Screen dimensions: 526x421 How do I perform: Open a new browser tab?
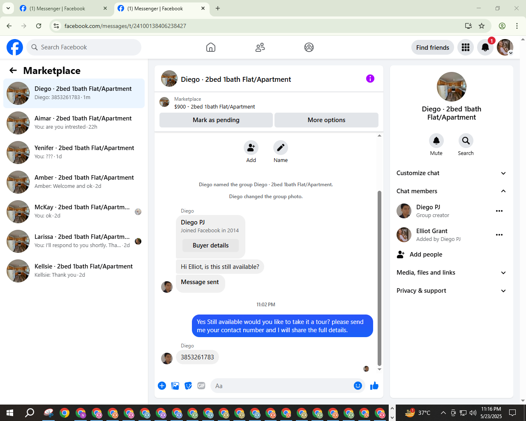coord(218,8)
